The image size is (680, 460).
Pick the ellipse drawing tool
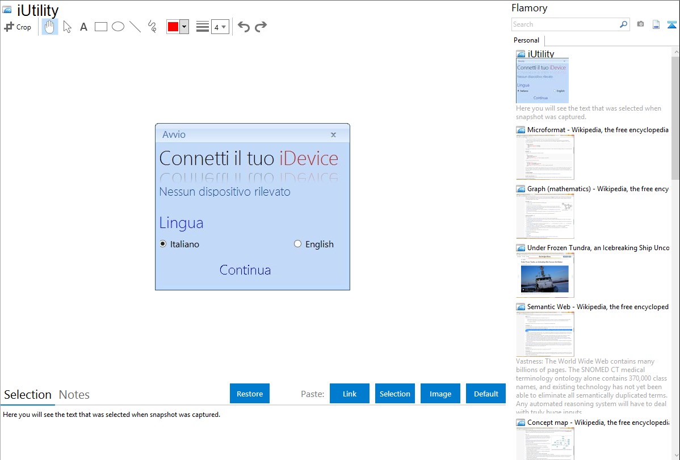coord(118,27)
